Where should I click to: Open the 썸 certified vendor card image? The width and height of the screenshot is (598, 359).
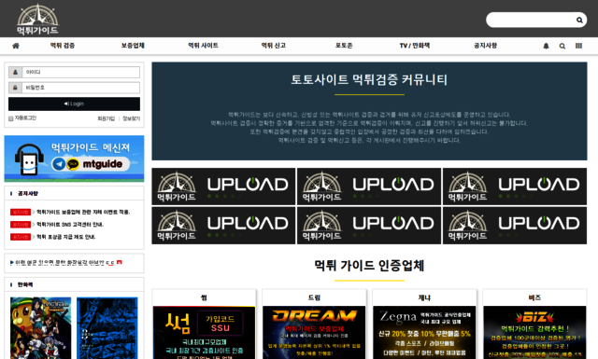(x=204, y=332)
